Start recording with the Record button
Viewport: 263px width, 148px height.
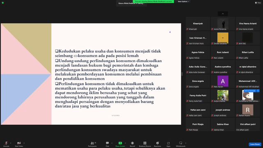tap(132, 144)
